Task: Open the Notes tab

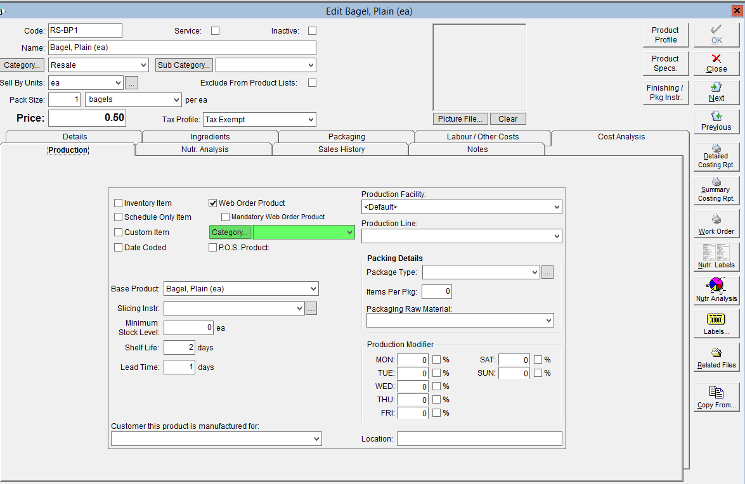Action: pos(477,150)
